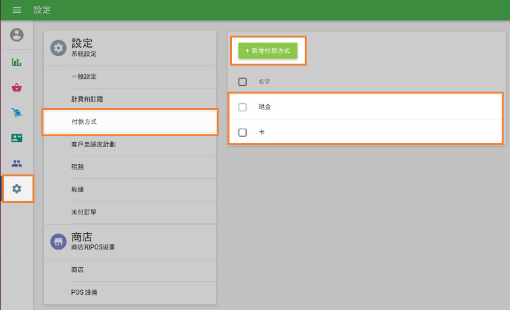Check the 現金 payment method checkbox
This screenshot has height=310, width=510.
242,107
